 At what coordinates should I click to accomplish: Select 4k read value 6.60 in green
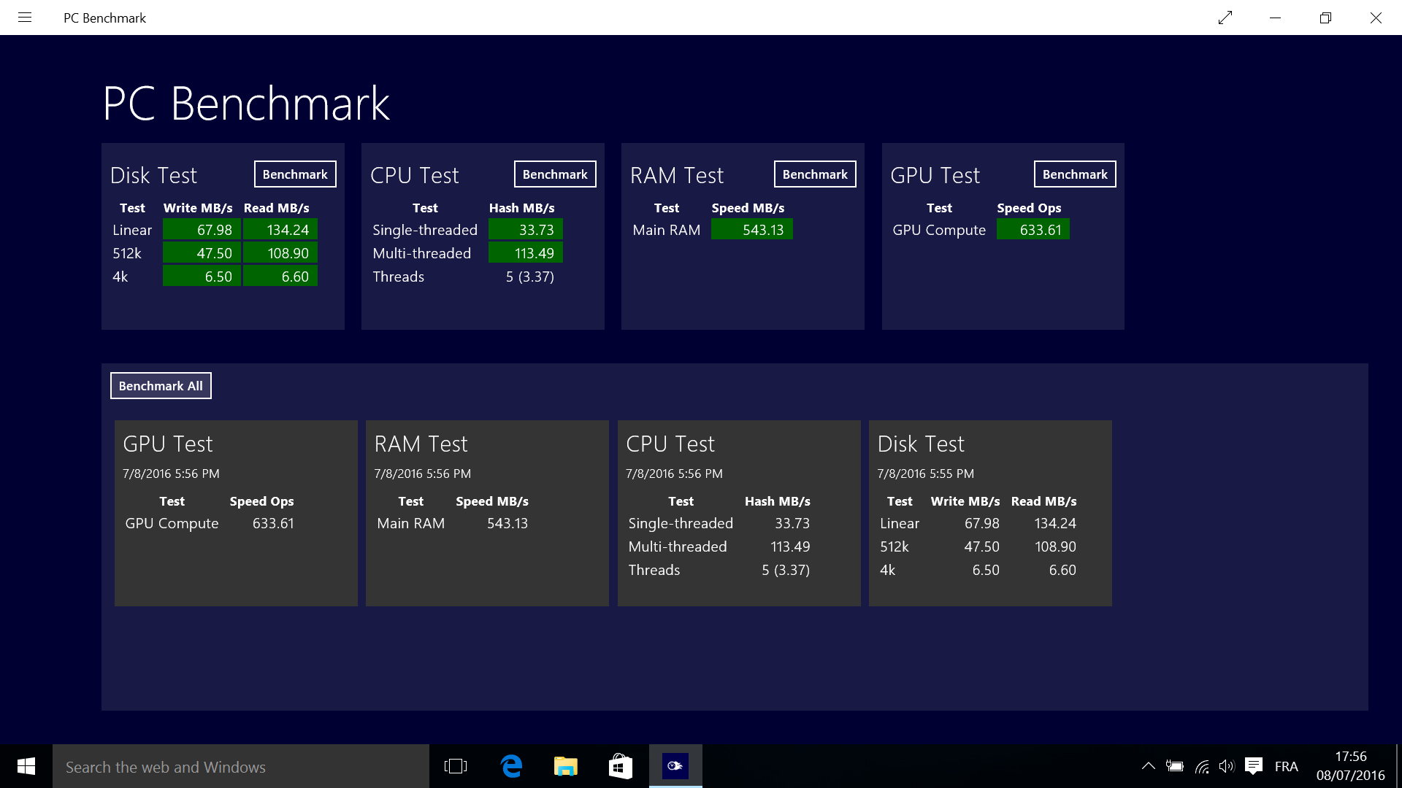pos(280,277)
